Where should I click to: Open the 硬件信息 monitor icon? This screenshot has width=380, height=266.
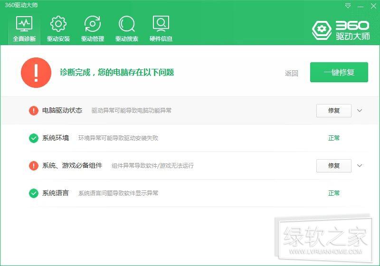[x=161, y=23]
